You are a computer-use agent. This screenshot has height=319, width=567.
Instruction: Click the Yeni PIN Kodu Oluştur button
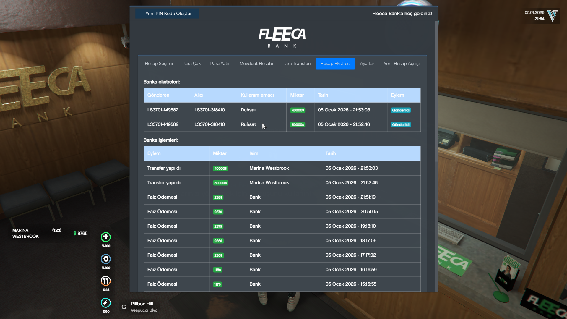[x=167, y=14]
